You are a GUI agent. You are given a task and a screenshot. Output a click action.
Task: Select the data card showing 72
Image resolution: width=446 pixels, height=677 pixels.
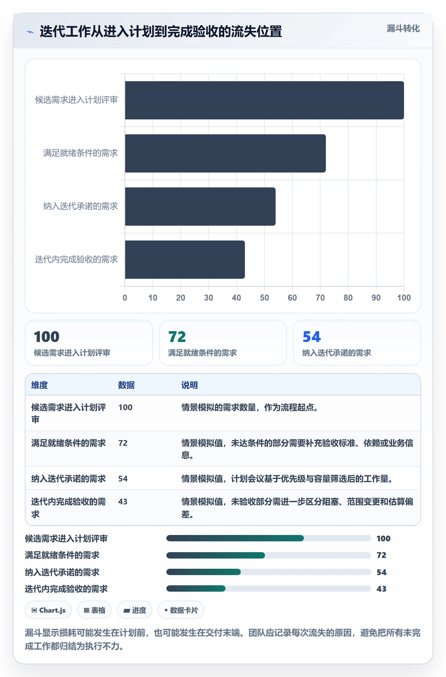tap(223, 343)
